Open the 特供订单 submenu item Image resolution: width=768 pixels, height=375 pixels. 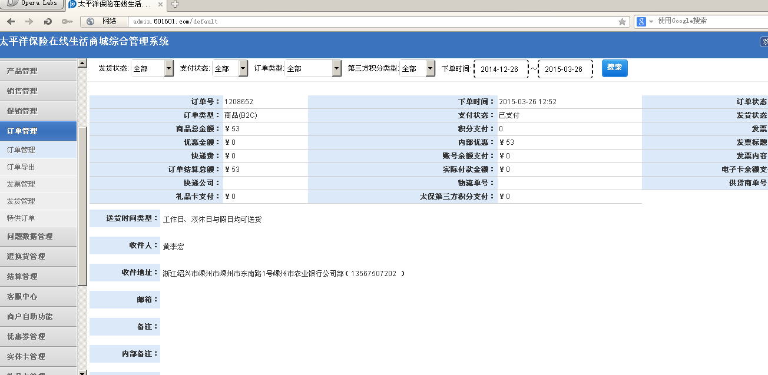pyautogui.click(x=38, y=218)
